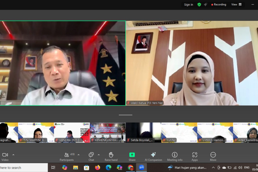The image size is (258, 172).
Task: Toggle Raise hand
Action: pyautogui.click(x=111, y=156)
